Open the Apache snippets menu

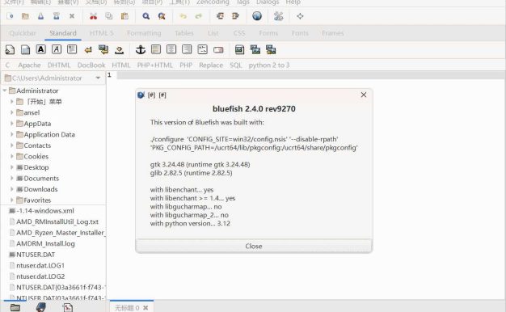[29, 65]
